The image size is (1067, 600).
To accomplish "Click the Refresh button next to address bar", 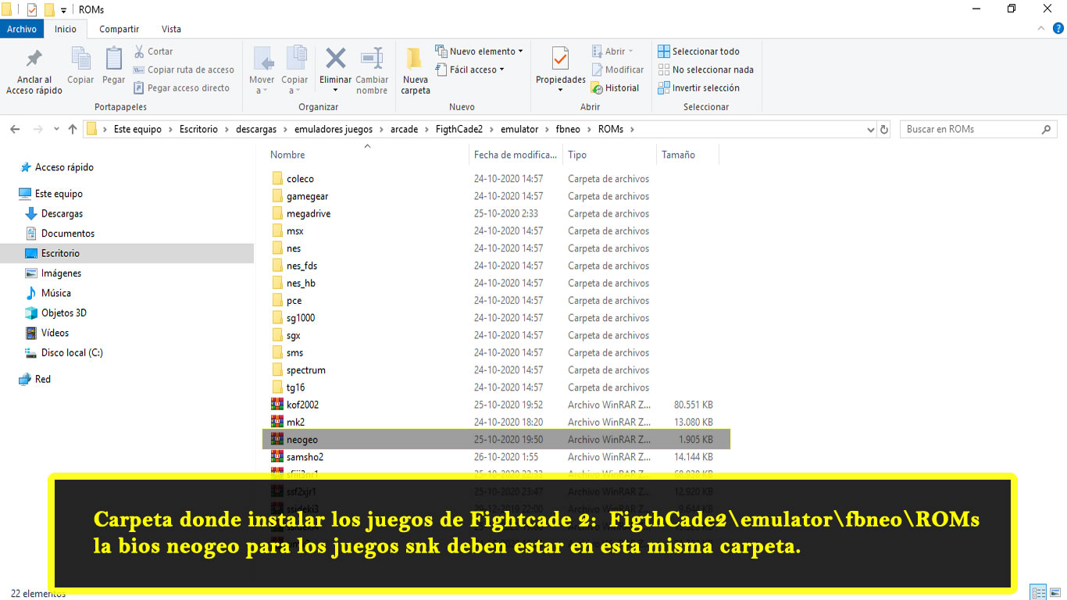I will click(884, 130).
